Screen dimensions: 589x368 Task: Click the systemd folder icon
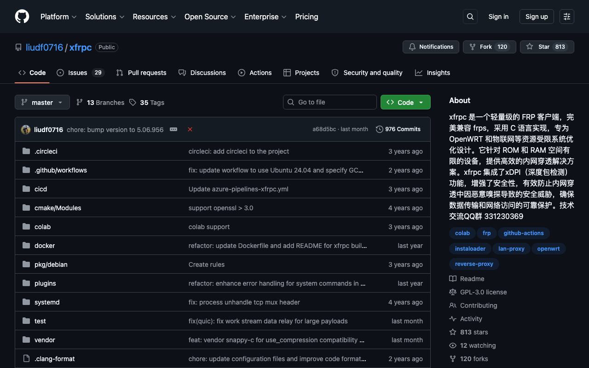pos(26,302)
